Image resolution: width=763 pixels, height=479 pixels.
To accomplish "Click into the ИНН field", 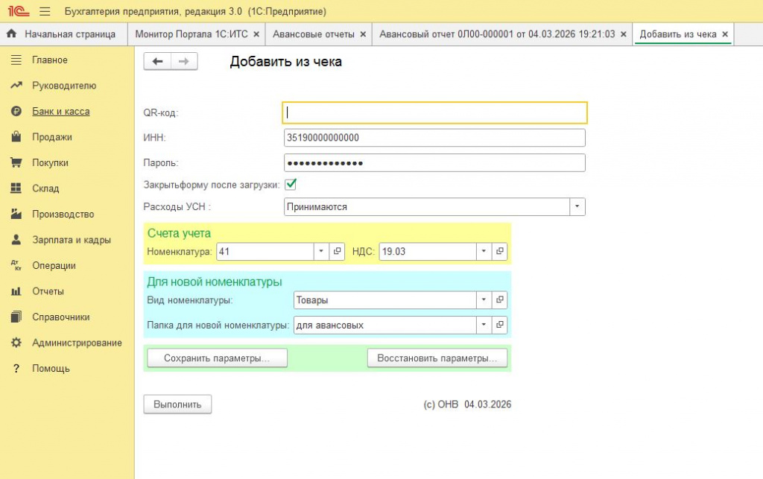I will [x=434, y=138].
